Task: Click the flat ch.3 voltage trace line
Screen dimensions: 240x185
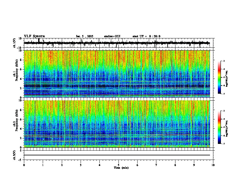Action: (x=117, y=155)
